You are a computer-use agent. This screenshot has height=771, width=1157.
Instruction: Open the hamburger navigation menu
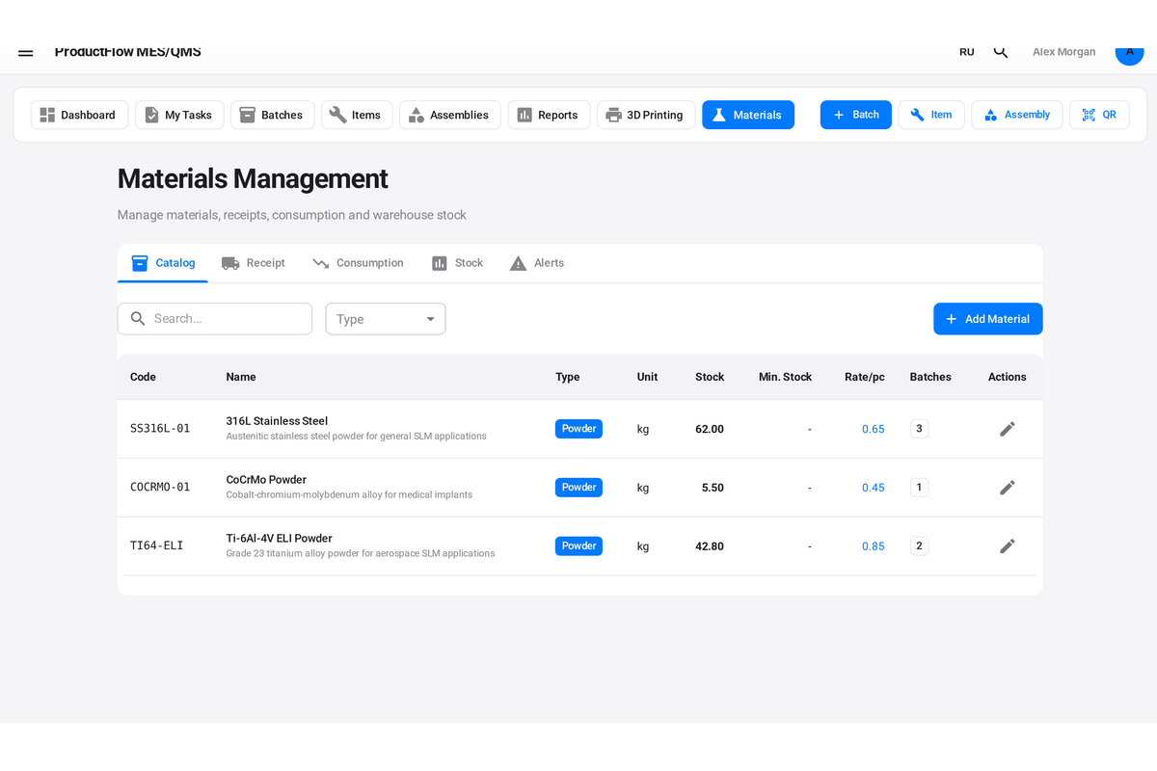[x=25, y=53]
